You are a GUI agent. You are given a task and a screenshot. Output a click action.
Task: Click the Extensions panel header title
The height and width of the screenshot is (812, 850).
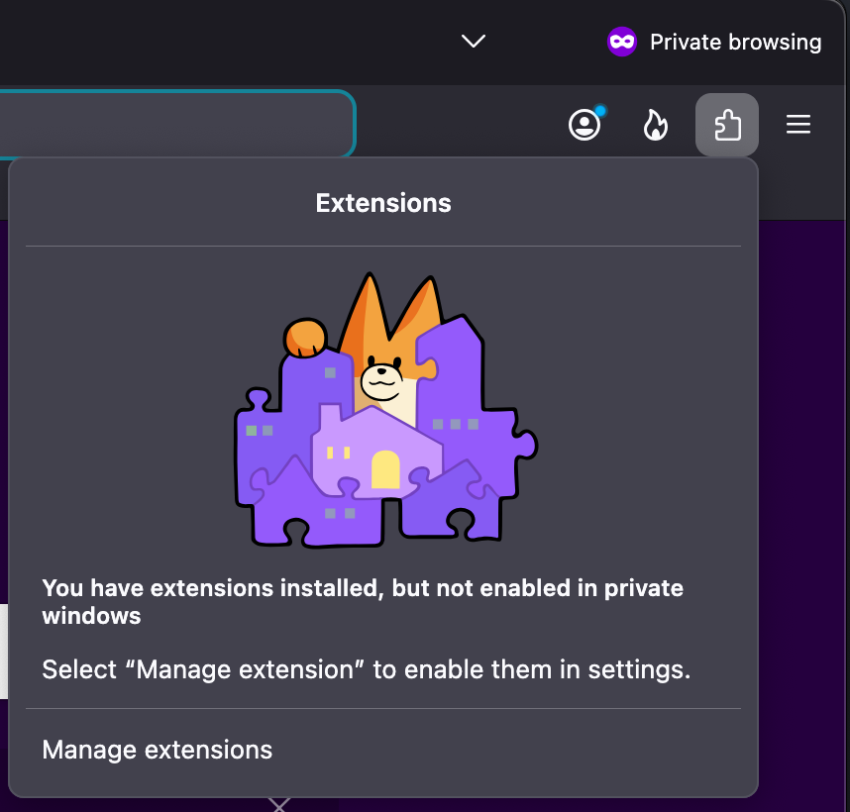[383, 203]
